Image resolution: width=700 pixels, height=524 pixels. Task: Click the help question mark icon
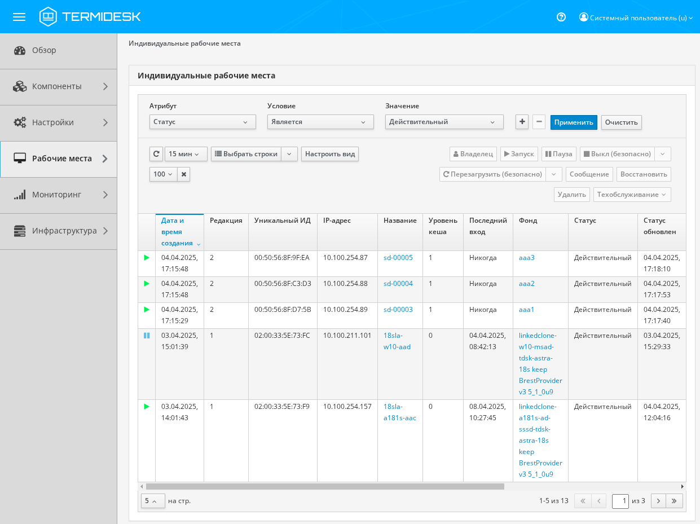[561, 17]
